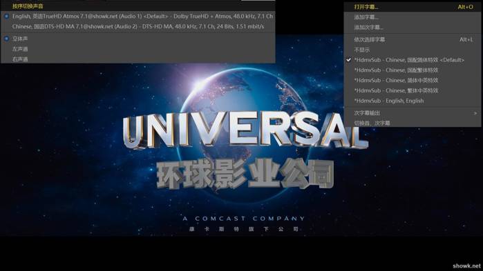
Task: Select the English TrueHD Atmos audio track
Action: point(138,17)
